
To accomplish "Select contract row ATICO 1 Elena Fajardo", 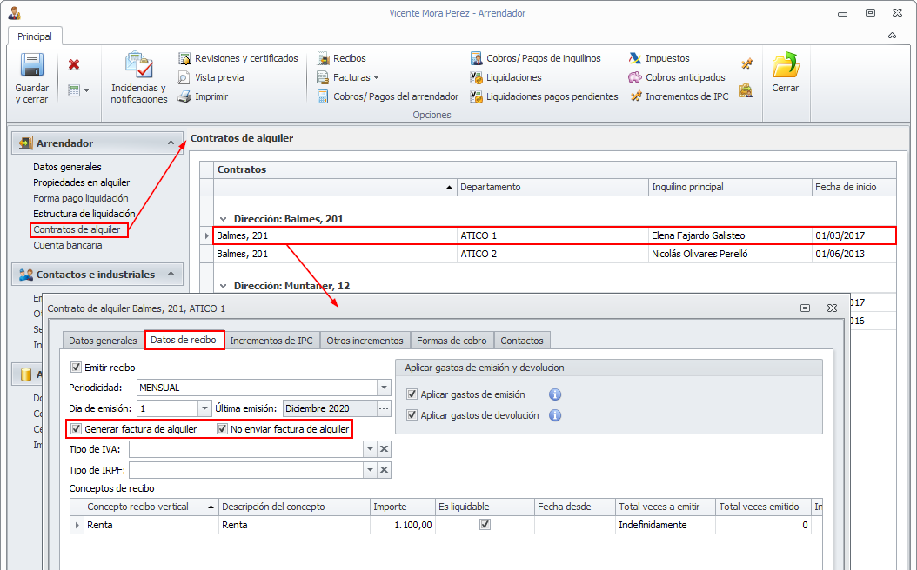I will (554, 235).
